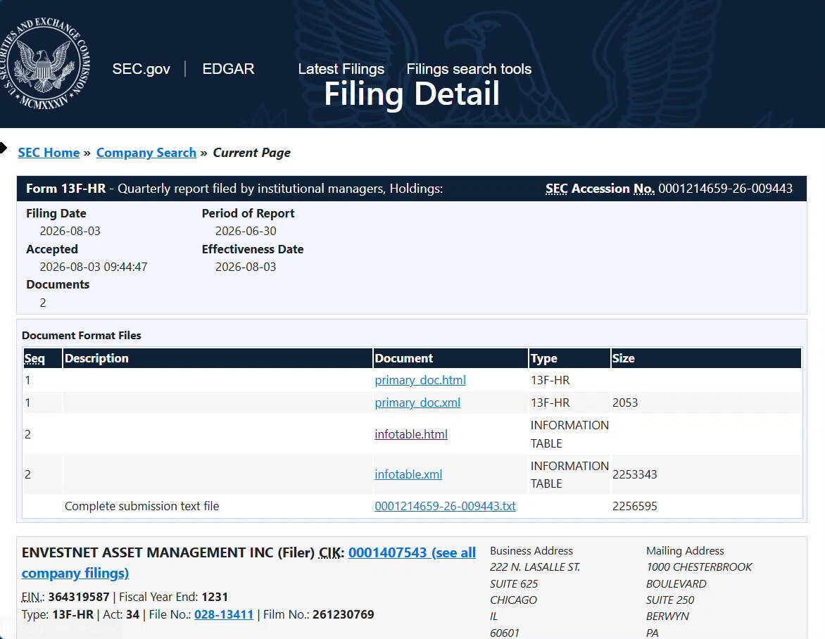Open CIK 0001407543 company filings link
This screenshot has width=825, height=639.
click(x=412, y=552)
